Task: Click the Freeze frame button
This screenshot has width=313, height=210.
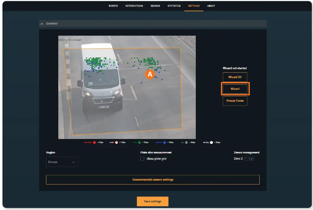Action: [x=235, y=101]
